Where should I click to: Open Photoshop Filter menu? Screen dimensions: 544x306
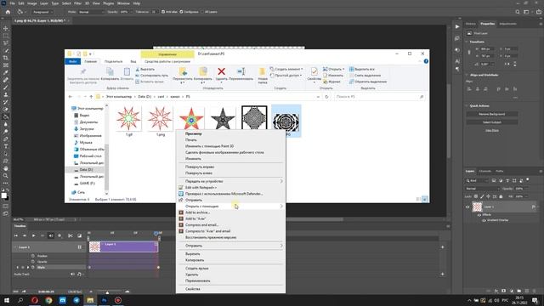77,3
